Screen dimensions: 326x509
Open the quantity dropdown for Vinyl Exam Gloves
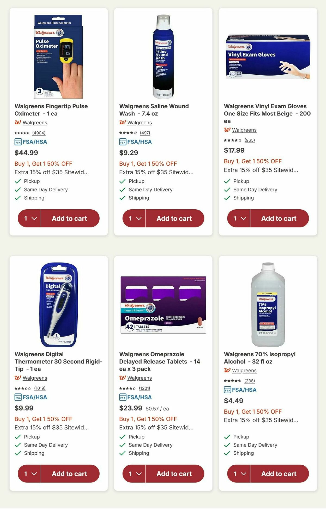pyautogui.click(x=239, y=218)
